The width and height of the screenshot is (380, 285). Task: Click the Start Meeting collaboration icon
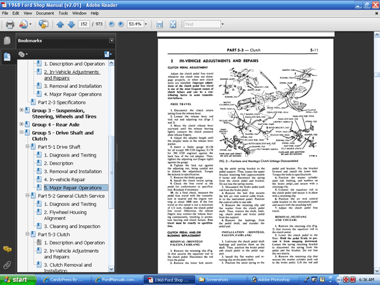click(23, 24)
